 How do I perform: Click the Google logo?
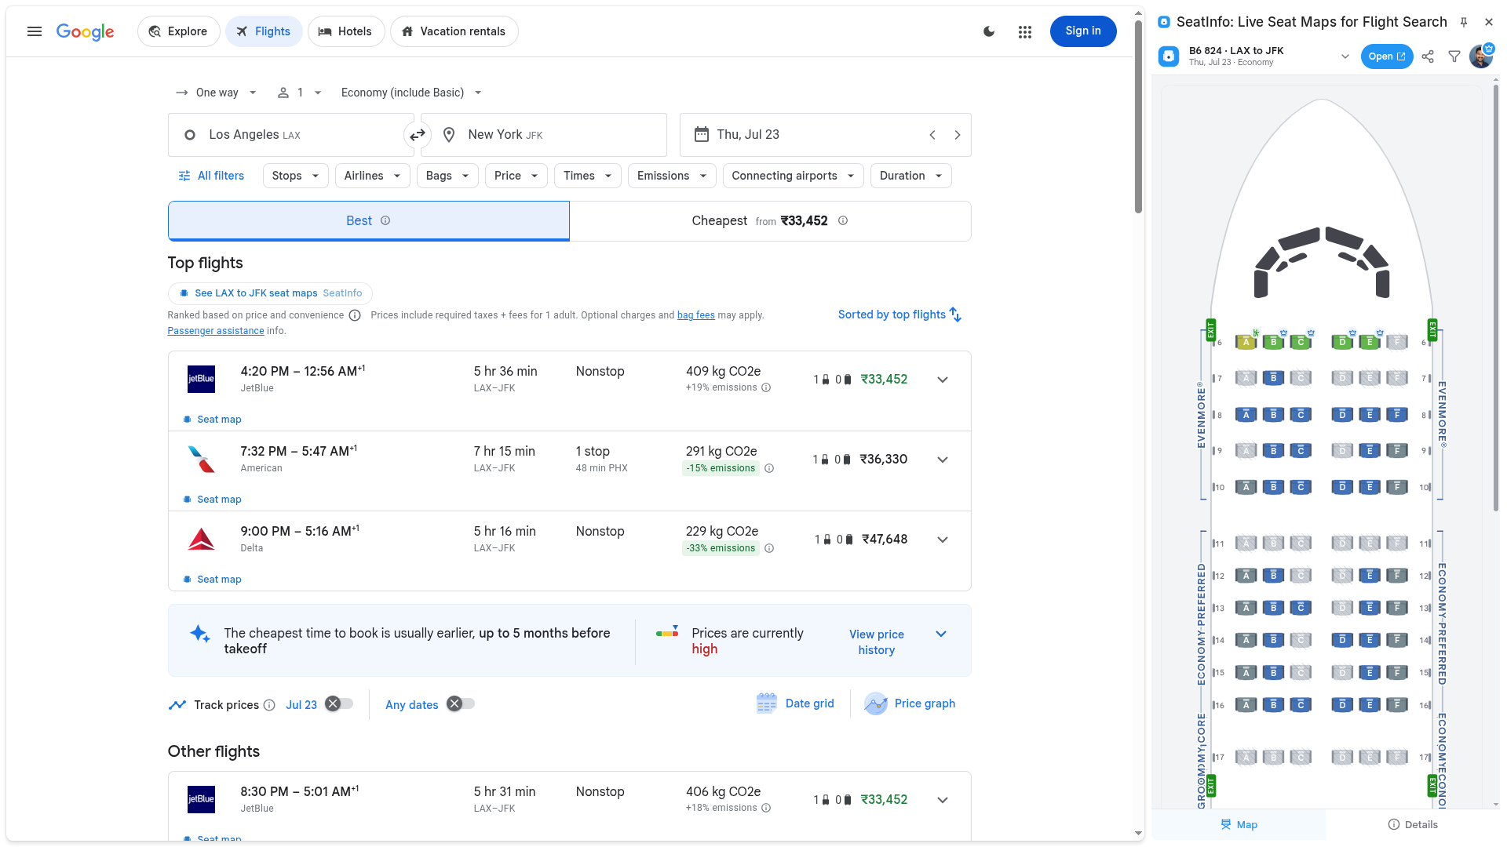click(85, 31)
